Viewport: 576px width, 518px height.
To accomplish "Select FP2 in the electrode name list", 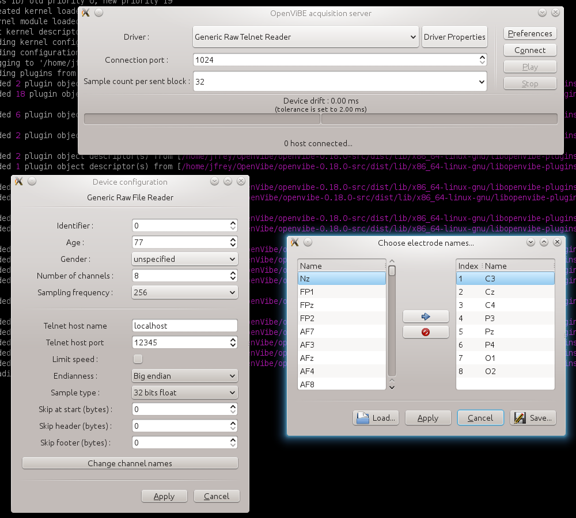I will 342,318.
